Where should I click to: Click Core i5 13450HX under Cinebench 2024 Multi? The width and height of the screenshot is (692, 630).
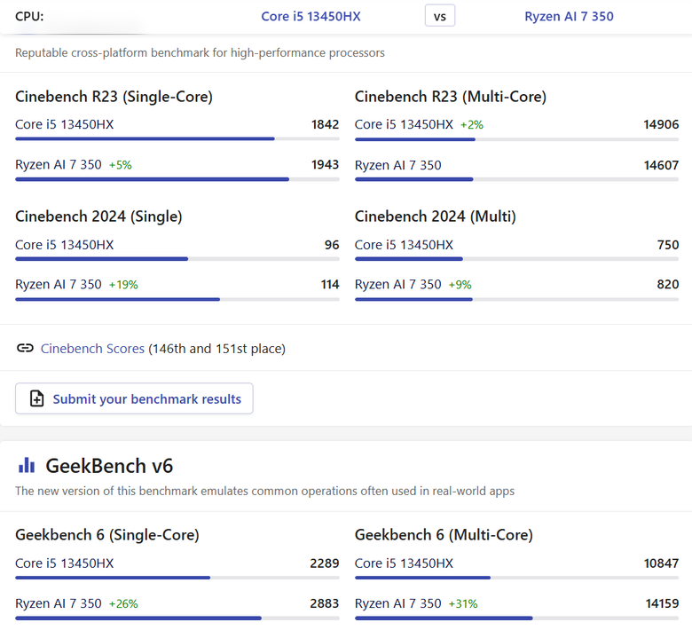click(404, 245)
